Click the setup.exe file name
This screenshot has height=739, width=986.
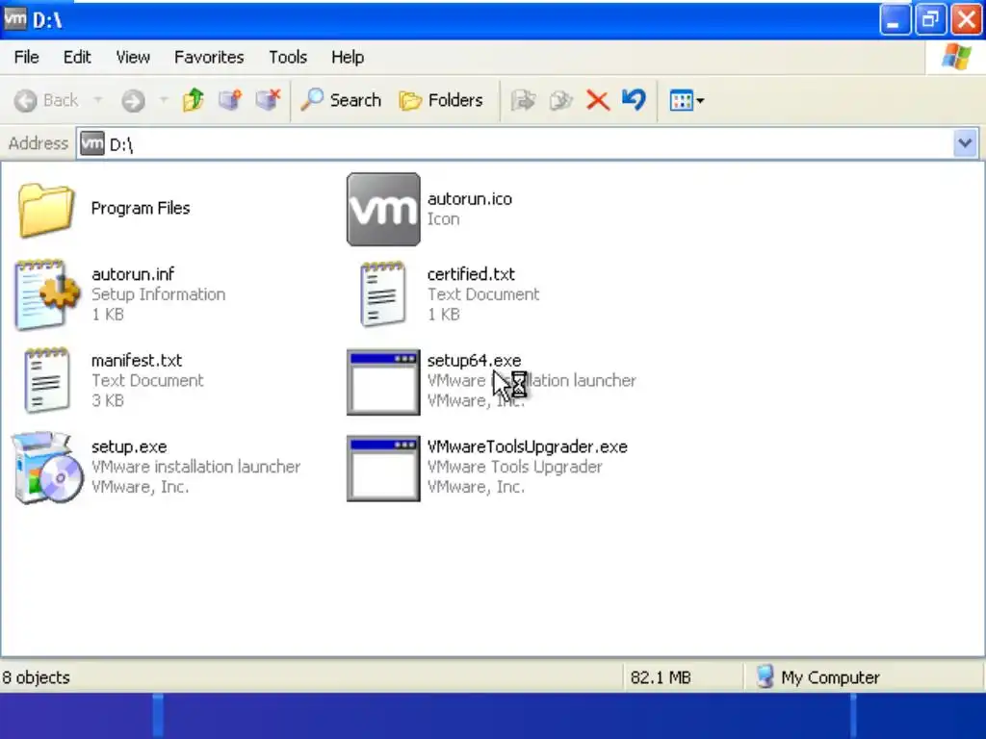coord(129,446)
